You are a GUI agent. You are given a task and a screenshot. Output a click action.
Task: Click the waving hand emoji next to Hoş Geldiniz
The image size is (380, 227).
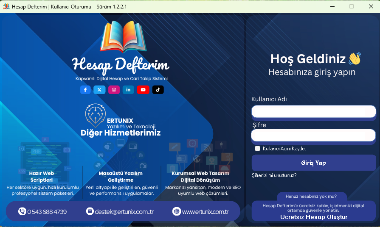[x=355, y=58]
